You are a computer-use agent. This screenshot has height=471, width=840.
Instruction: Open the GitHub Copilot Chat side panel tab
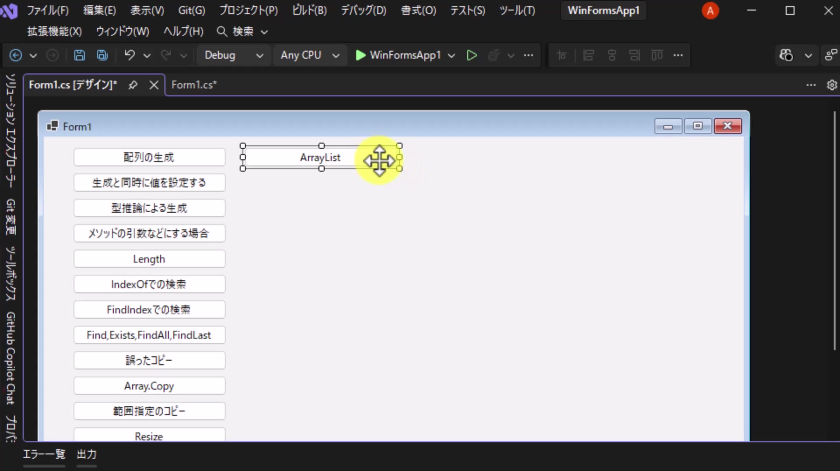tap(10, 358)
